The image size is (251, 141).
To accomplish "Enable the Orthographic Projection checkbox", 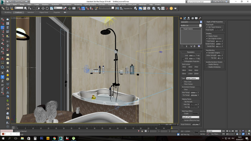I will tap(183, 61).
